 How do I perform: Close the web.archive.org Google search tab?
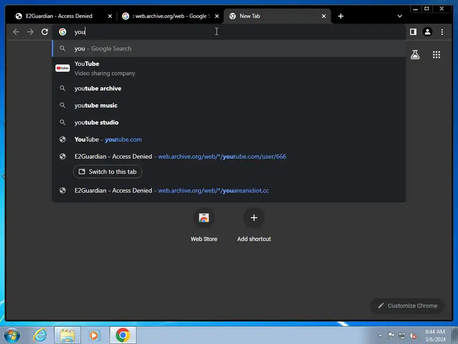pos(217,16)
